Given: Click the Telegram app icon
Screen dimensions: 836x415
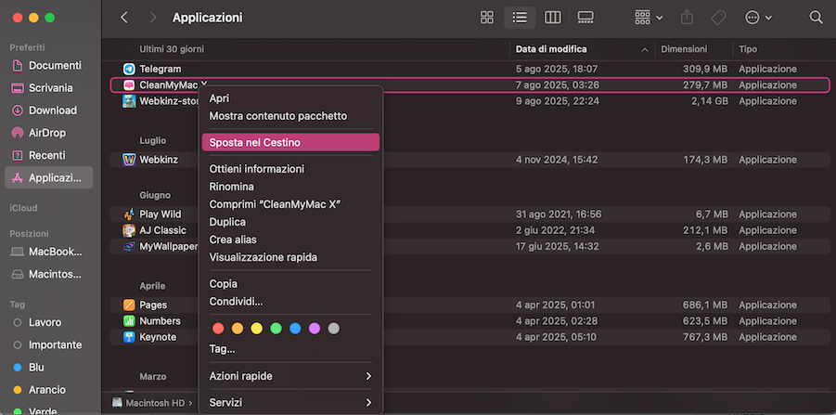Looking at the screenshot, I should (x=129, y=69).
